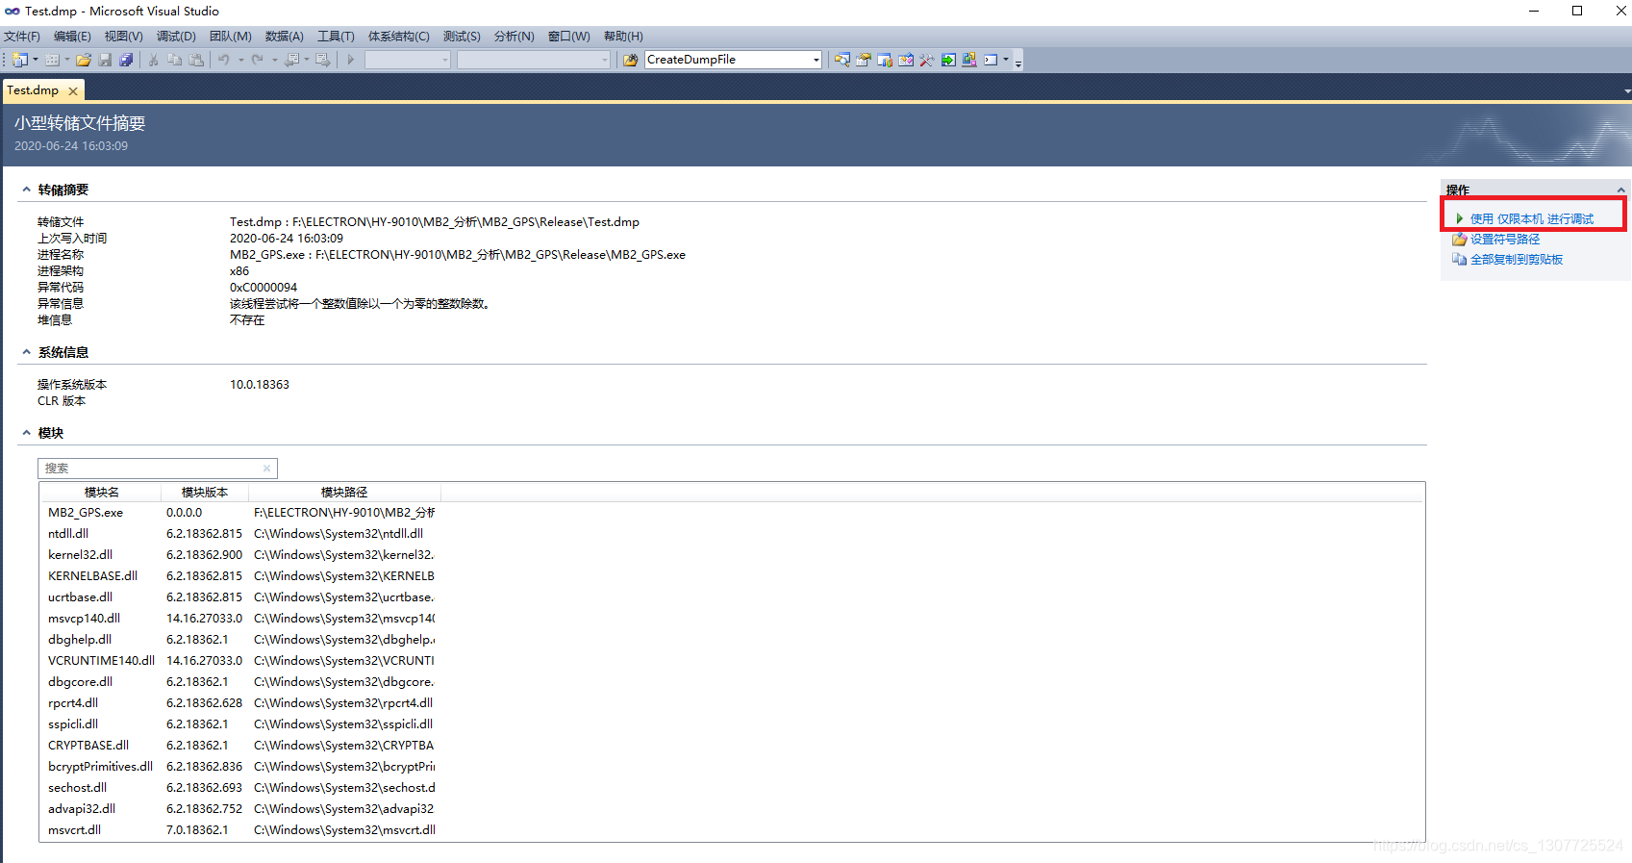Screen dimensions: 1632x863
Task: Click 使用 仅限本机 进行调试 link
Action: tap(1532, 219)
